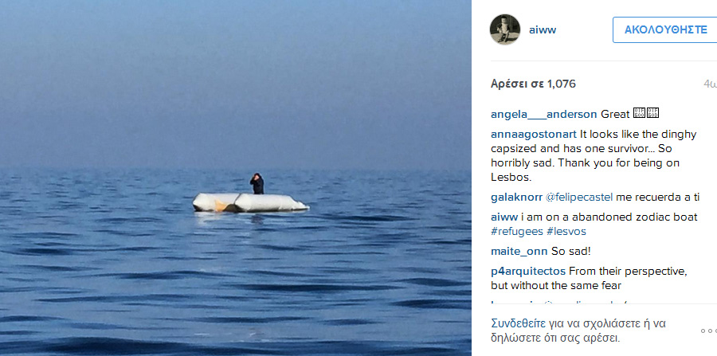Open annaagostonart commenter profile

[x=534, y=135]
